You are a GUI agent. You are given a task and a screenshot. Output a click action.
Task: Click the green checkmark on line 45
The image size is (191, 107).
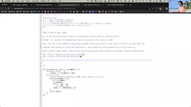(81, 56)
